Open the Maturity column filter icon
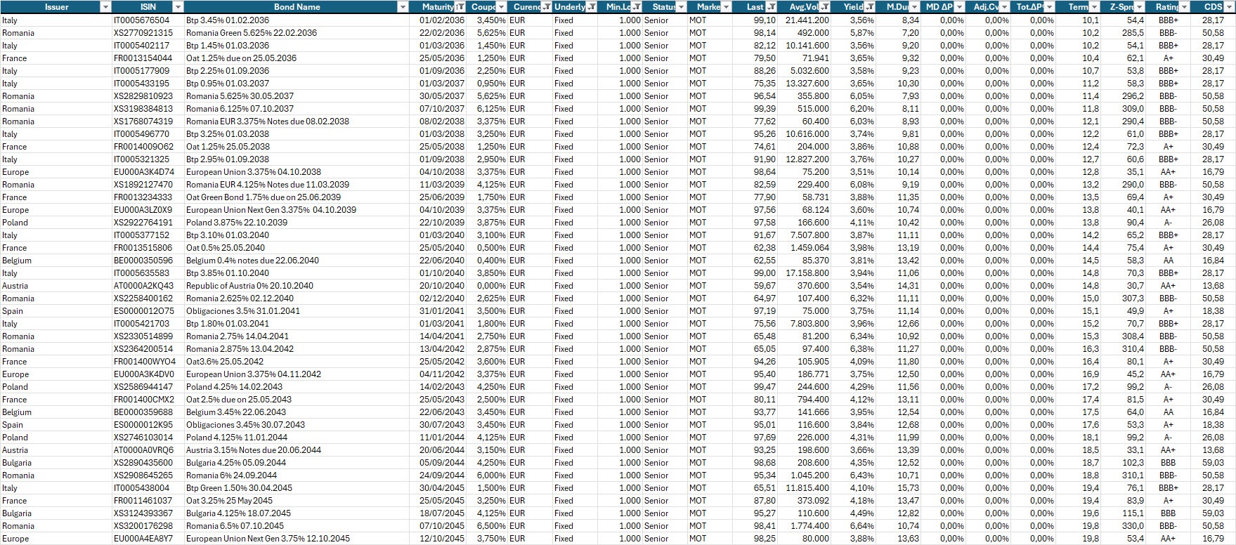Image resolution: width=1236 pixels, height=545 pixels. (x=460, y=7)
